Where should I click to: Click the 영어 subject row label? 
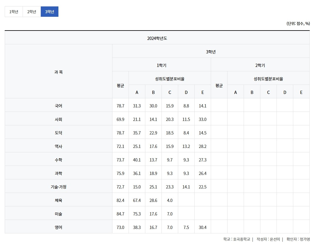pyautogui.click(x=58, y=227)
